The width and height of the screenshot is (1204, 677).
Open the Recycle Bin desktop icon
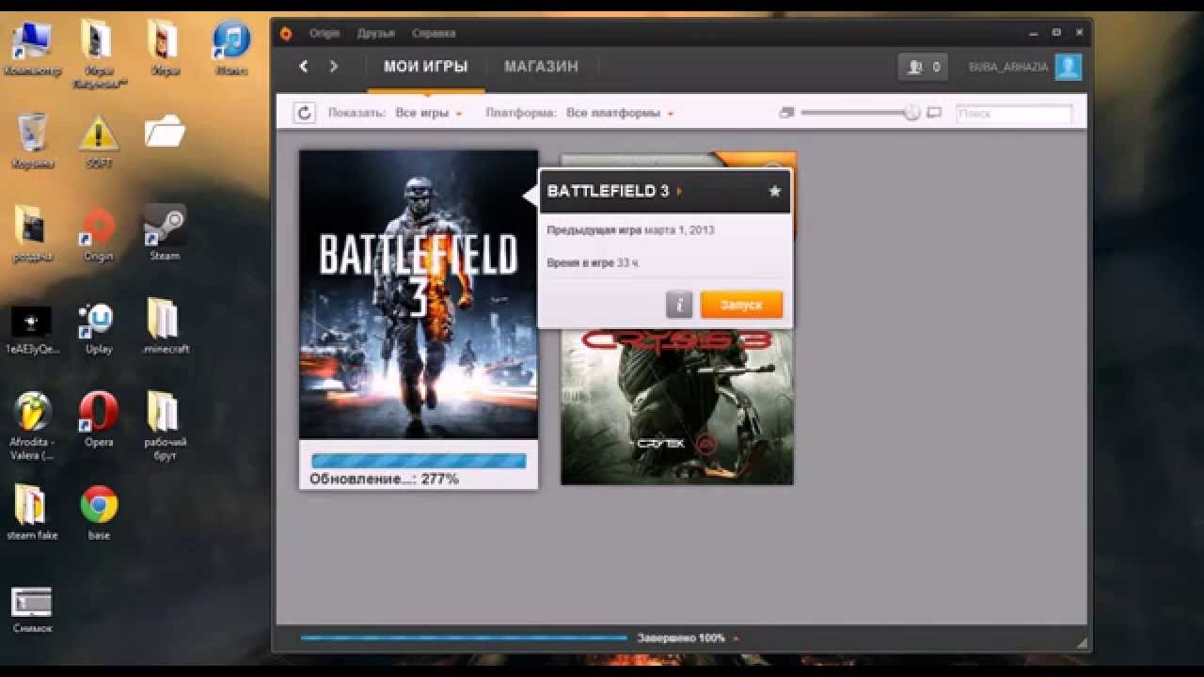[33, 141]
